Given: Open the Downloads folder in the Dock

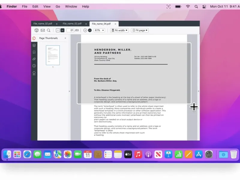Looking at the screenshot, I should click(223, 154).
